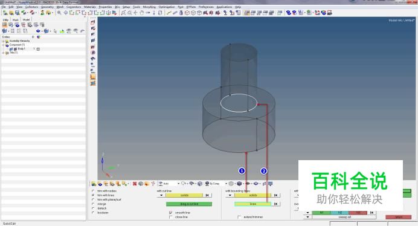Switch to the Utility tab
This screenshot has height=226, width=418.
pos(5,20)
